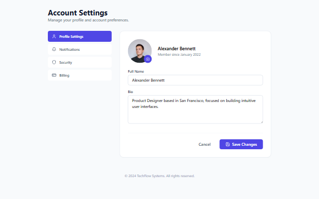Image resolution: width=319 pixels, height=199 pixels.
Task: Go to the Security tab
Action: coord(80,62)
